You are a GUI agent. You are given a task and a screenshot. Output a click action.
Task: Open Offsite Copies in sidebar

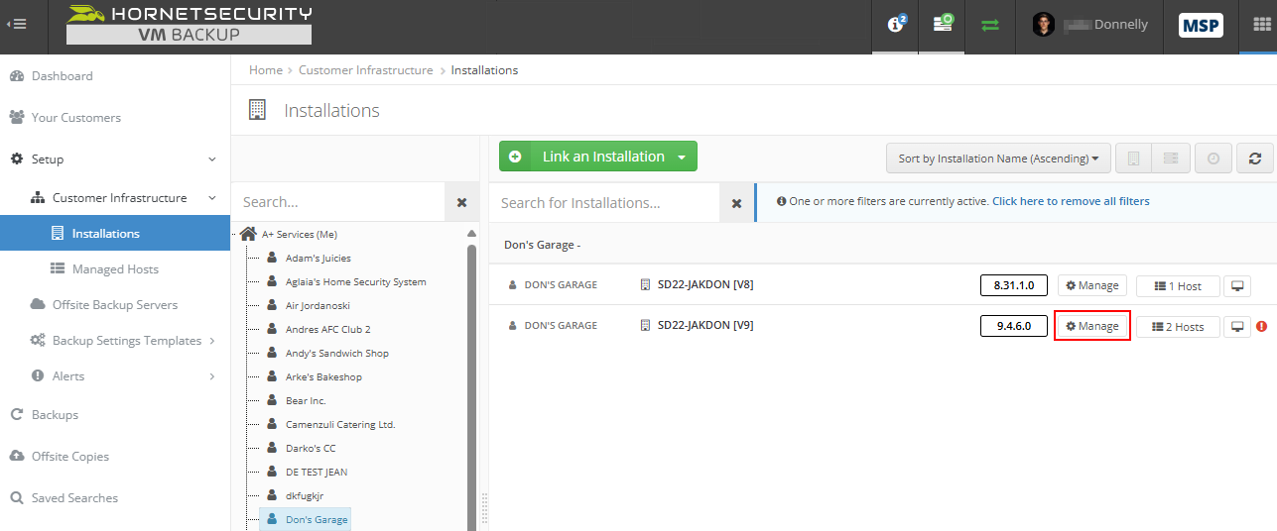[x=69, y=457]
